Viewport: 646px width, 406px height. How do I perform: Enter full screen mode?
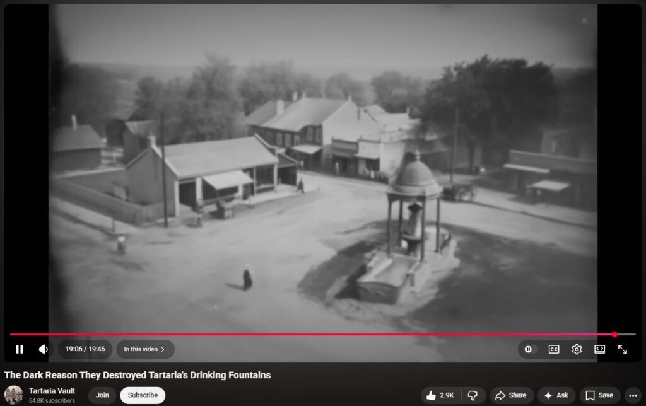(x=623, y=349)
